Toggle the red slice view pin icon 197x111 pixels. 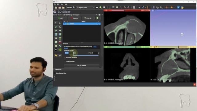105,10
